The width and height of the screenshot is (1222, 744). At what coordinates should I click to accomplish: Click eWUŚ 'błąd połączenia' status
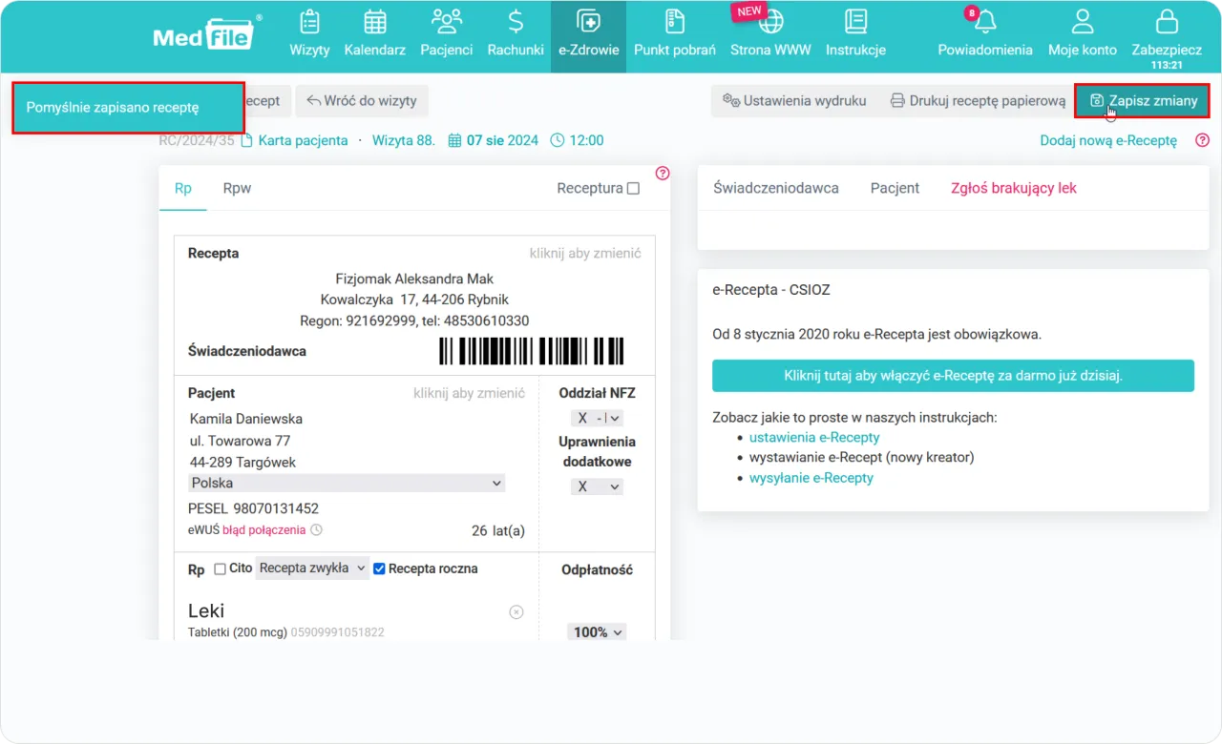(264, 530)
